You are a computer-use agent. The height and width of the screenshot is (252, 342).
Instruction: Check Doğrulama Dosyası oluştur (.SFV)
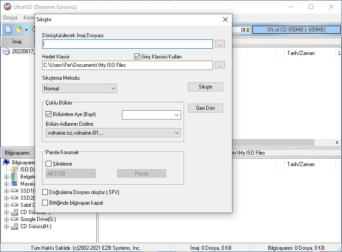pyautogui.click(x=45, y=192)
